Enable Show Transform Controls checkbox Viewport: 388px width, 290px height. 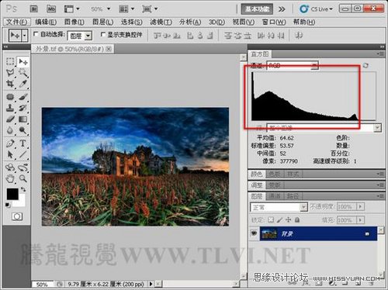[103, 34]
